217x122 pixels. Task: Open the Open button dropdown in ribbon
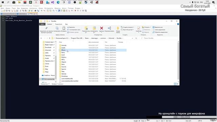tap(150, 27)
